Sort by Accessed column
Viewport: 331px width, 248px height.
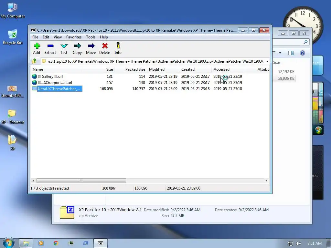point(228,69)
